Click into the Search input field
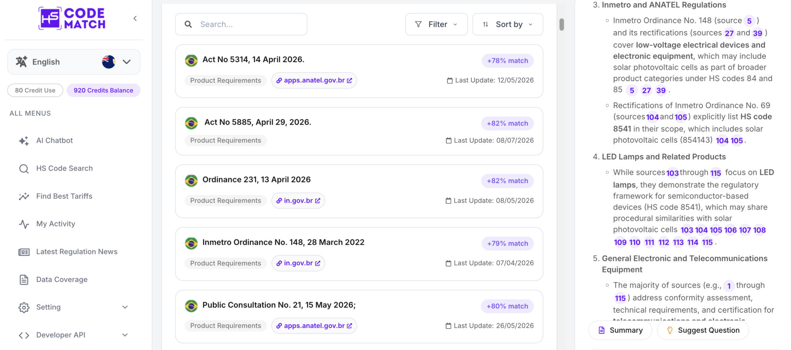791x350 pixels. (x=241, y=24)
